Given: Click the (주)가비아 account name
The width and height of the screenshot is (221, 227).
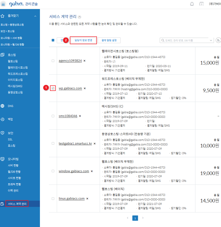Looking at the screenshot, I should pyautogui.click(x=215, y=4).
